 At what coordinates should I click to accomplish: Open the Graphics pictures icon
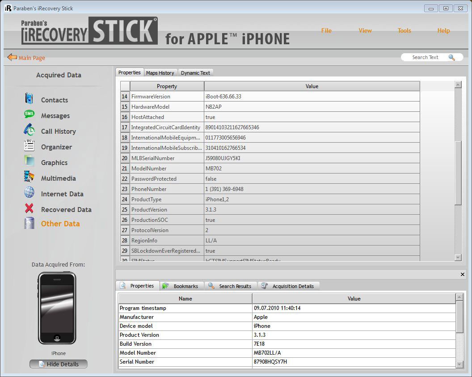pos(29,161)
